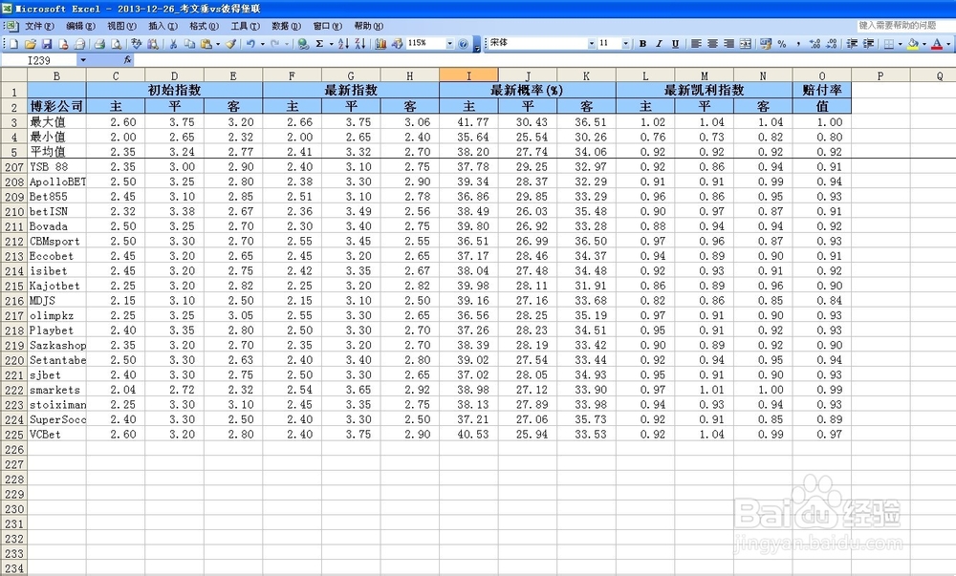Insert an AutoSum formula
Image resolution: width=956 pixels, height=576 pixels.
319,44
